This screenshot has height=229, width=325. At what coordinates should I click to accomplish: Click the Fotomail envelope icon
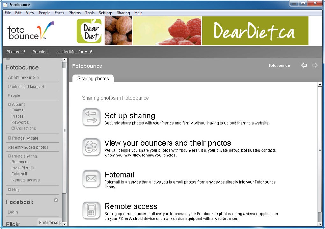pyautogui.click(x=91, y=179)
